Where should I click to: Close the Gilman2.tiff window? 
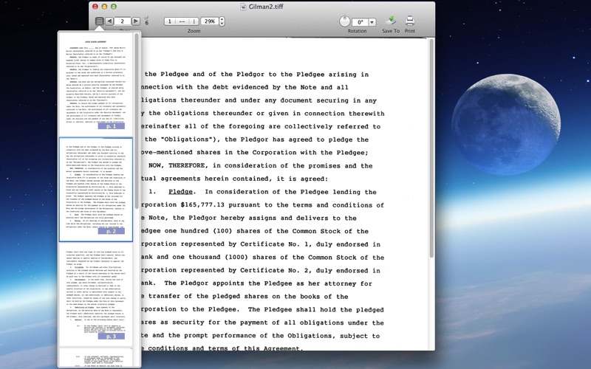[95, 7]
